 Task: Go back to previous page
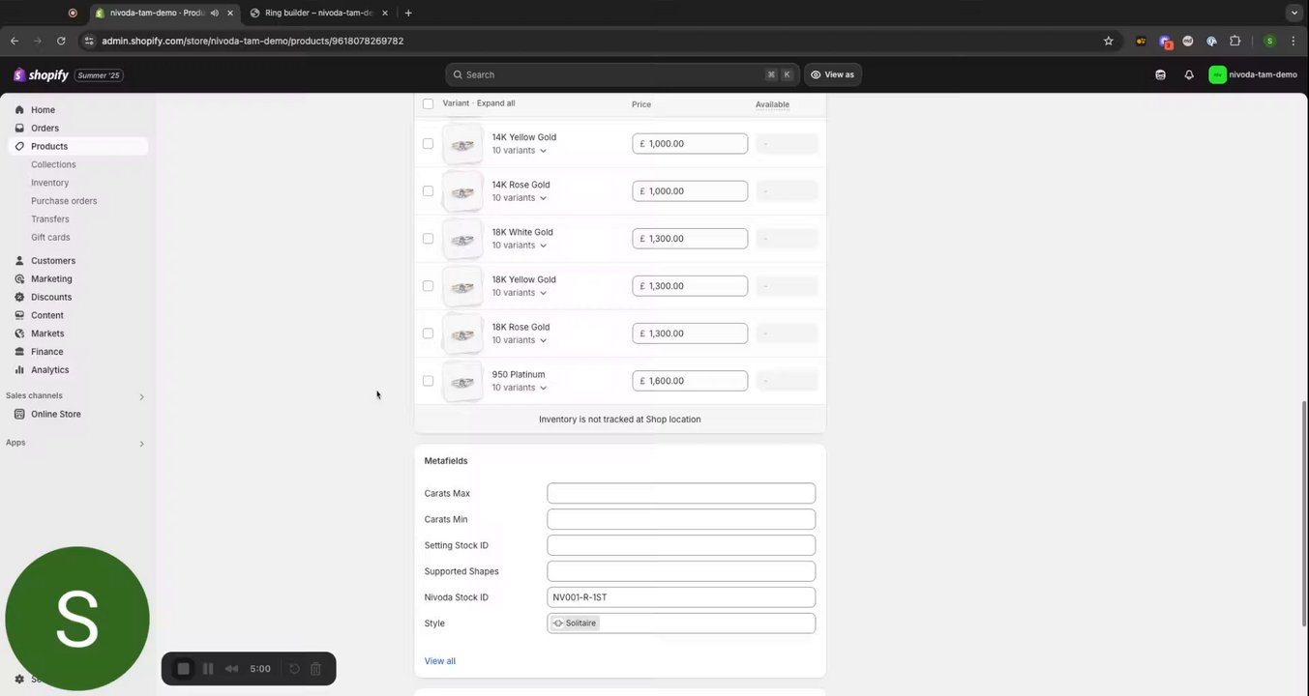click(x=15, y=41)
